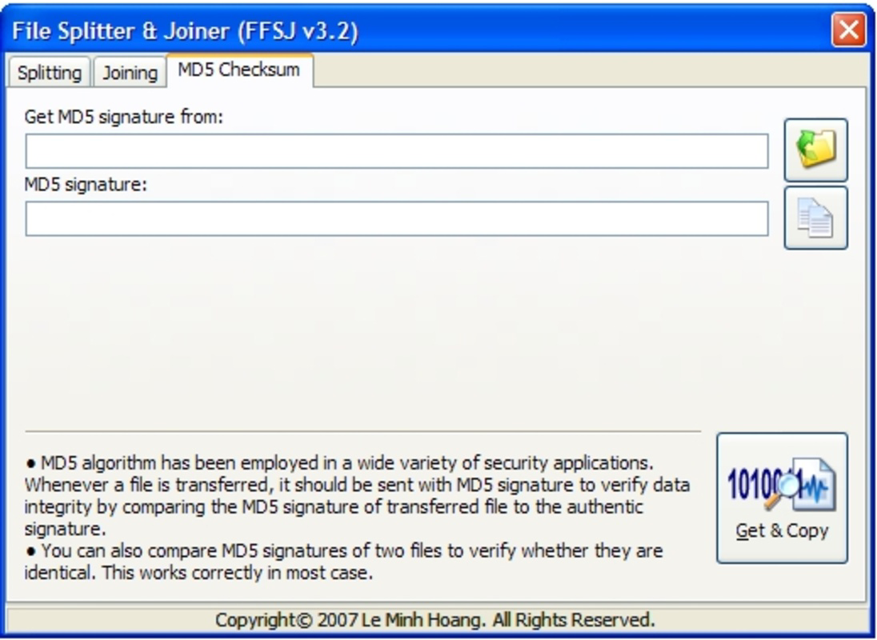Select the MD5 Checksum tab
This screenshot has width=877, height=640.
(x=239, y=70)
